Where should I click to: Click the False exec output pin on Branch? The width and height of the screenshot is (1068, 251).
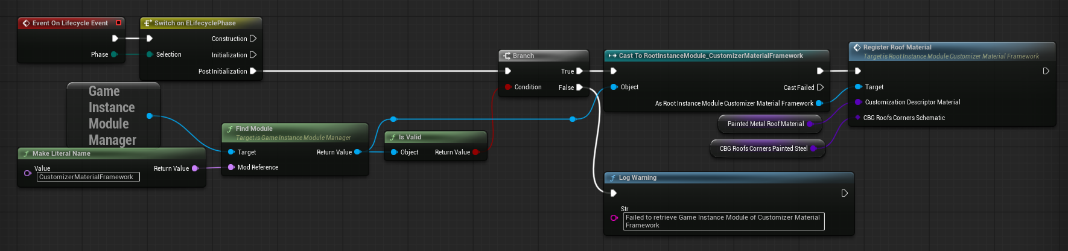[x=579, y=87]
